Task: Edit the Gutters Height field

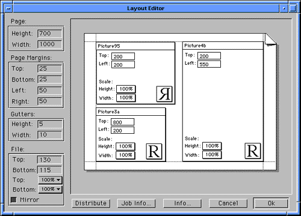Action: pos(49,124)
